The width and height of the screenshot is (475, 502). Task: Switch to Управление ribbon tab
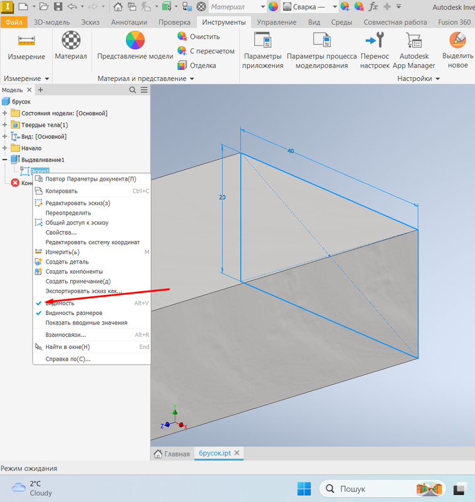click(276, 22)
